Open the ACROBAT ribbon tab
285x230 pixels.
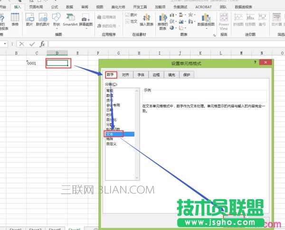203,7
